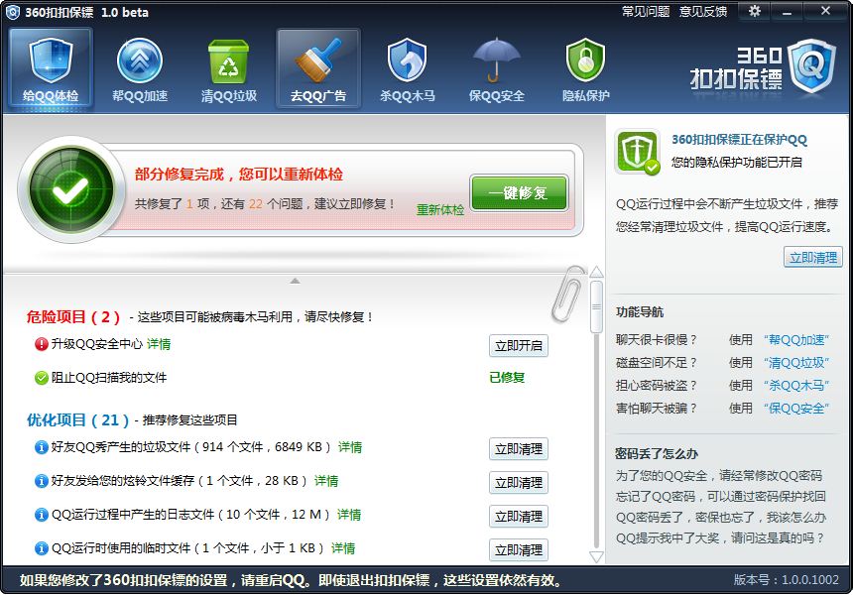Click the settings gear icon in title bar
853x595 pixels.
click(755, 11)
